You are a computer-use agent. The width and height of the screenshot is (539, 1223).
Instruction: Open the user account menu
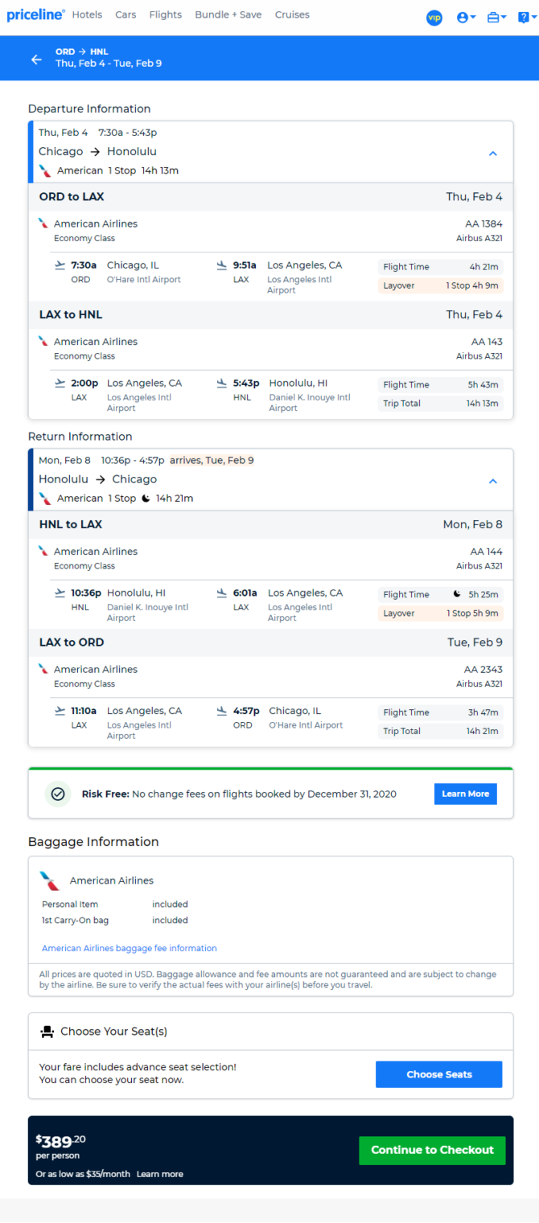click(x=466, y=18)
